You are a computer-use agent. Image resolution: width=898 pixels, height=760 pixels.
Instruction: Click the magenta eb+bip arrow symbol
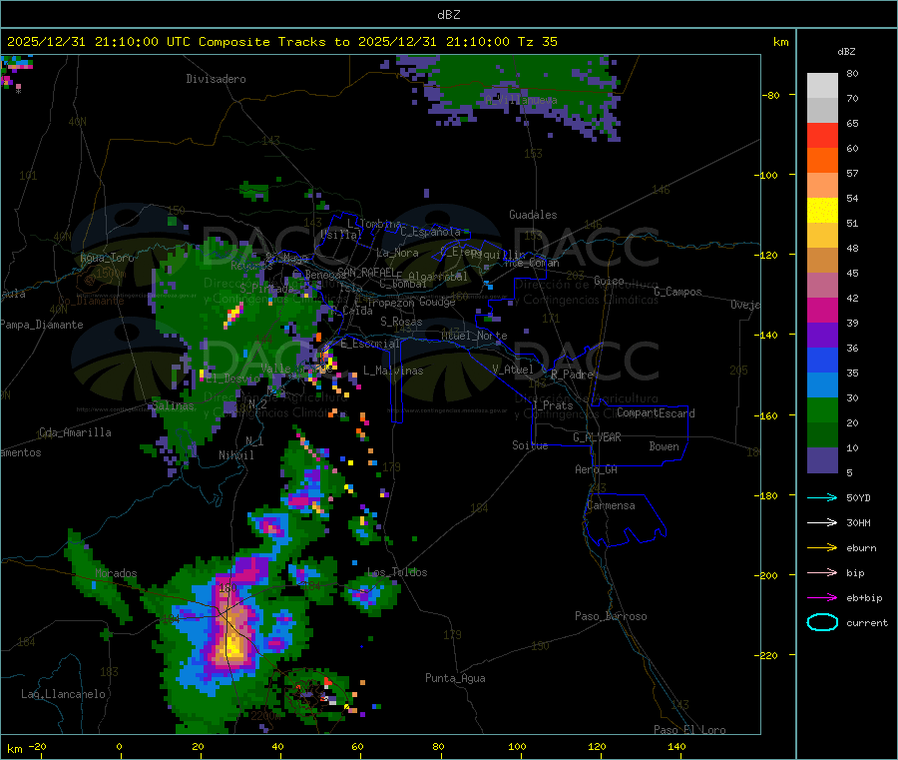pos(822,598)
